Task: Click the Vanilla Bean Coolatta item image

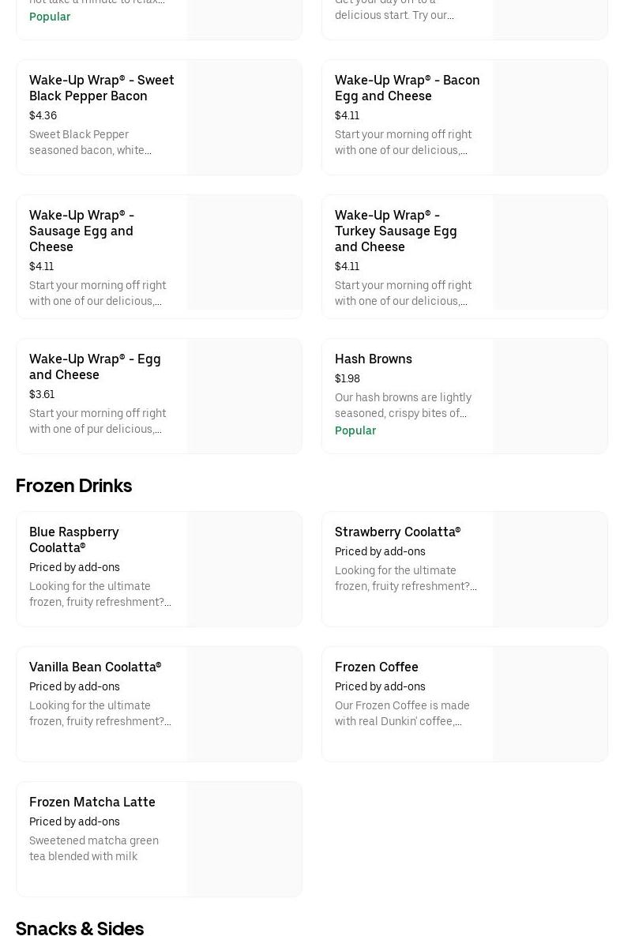Action: pos(244,705)
